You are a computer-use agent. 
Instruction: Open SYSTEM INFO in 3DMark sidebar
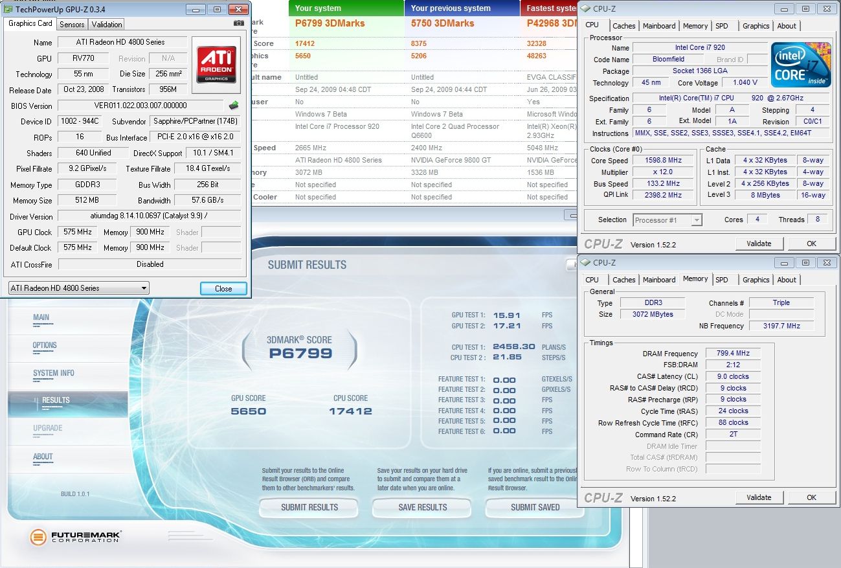pyautogui.click(x=54, y=374)
